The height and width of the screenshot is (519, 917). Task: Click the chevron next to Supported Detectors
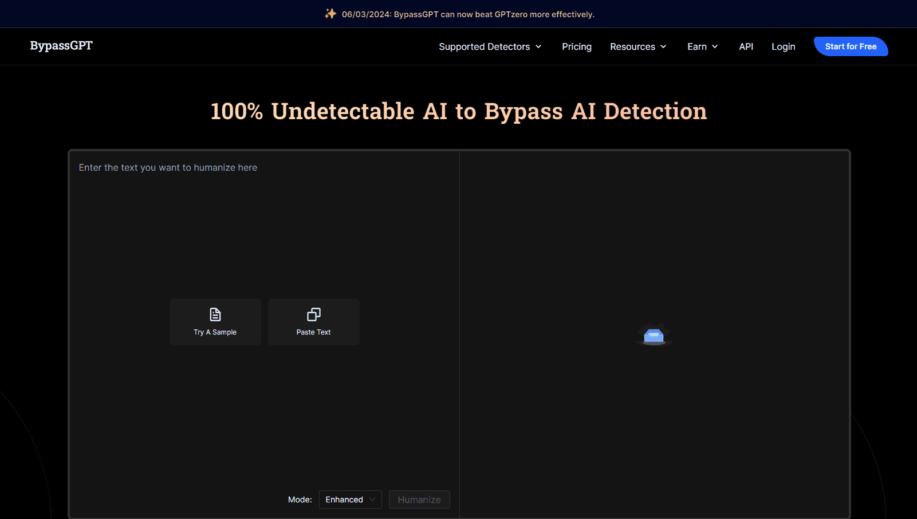[538, 47]
